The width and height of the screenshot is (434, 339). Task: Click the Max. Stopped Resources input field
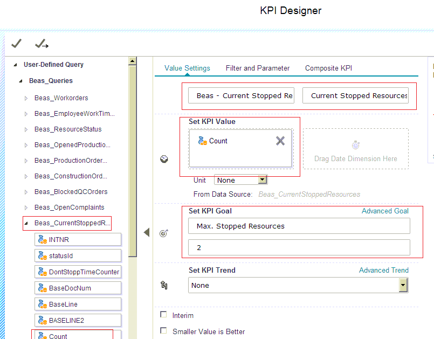298,226
